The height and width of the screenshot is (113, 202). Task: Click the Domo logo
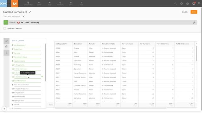3,3
